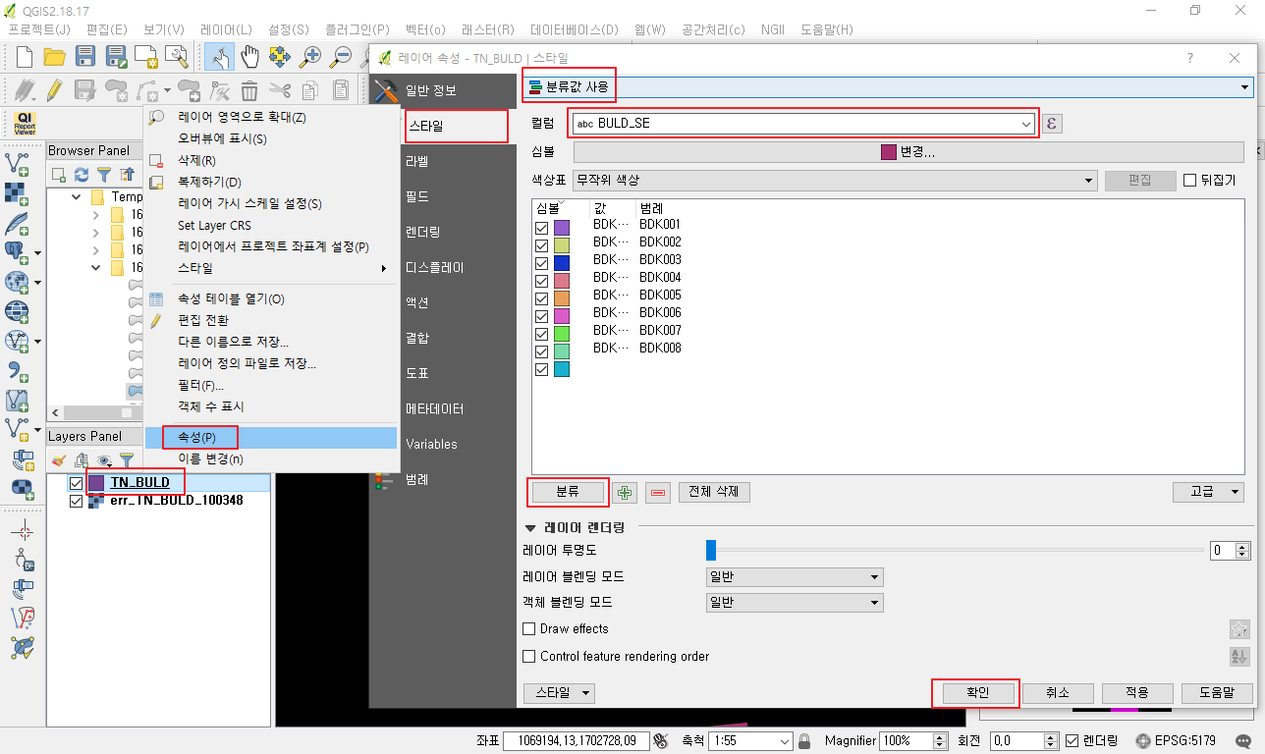Click the Add WFS Layer globe icon
The width and height of the screenshot is (1265, 754).
click(x=16, y=340)
